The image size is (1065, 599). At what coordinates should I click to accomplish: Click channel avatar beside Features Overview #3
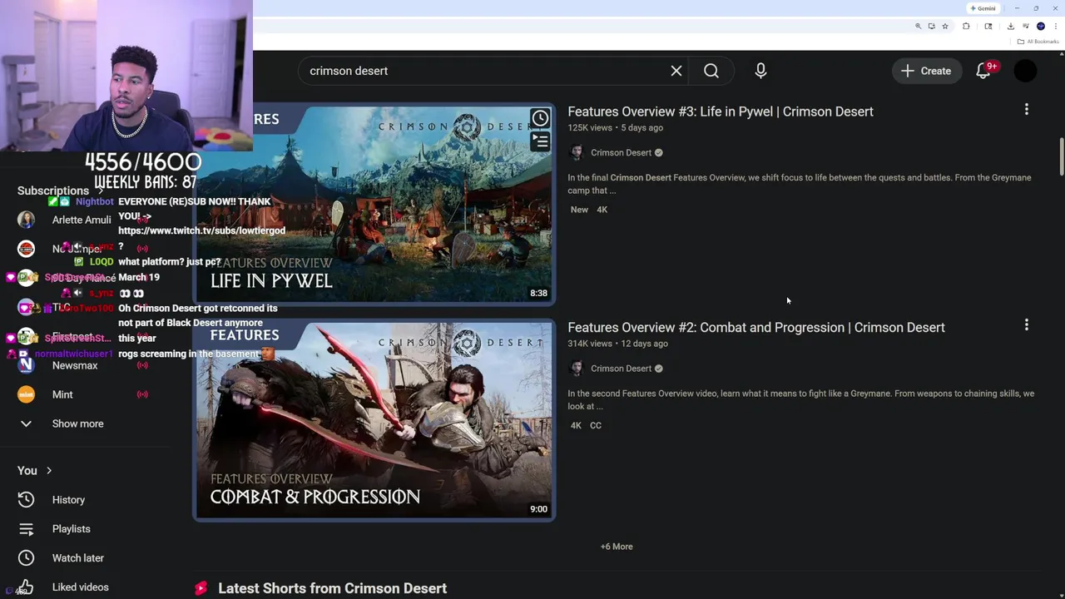tap(577, 152)
